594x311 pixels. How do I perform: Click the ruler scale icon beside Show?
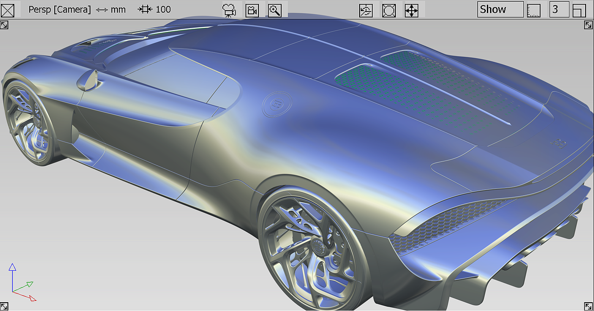click(x=534, y=9)
